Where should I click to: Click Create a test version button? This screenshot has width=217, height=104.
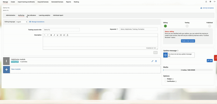pos(188,41)
